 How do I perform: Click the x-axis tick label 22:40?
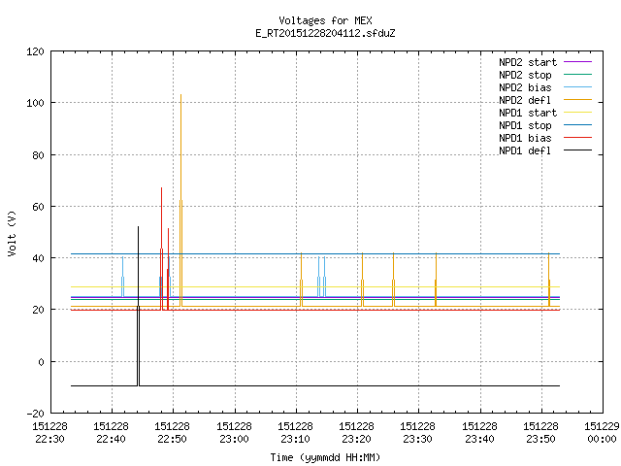pos(111,439)
